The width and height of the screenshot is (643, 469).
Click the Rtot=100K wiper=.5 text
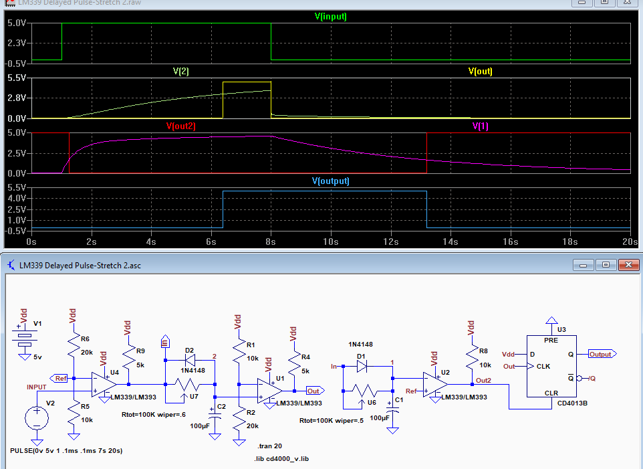pos(332,421)
